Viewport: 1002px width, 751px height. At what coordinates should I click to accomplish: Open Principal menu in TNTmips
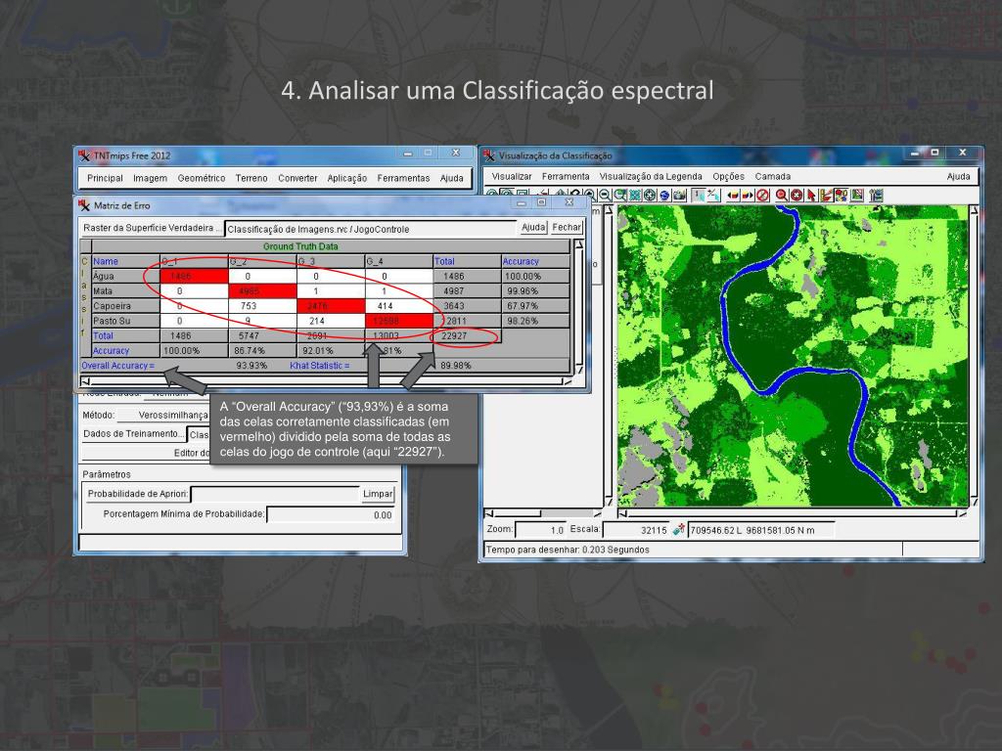[105, 178]
